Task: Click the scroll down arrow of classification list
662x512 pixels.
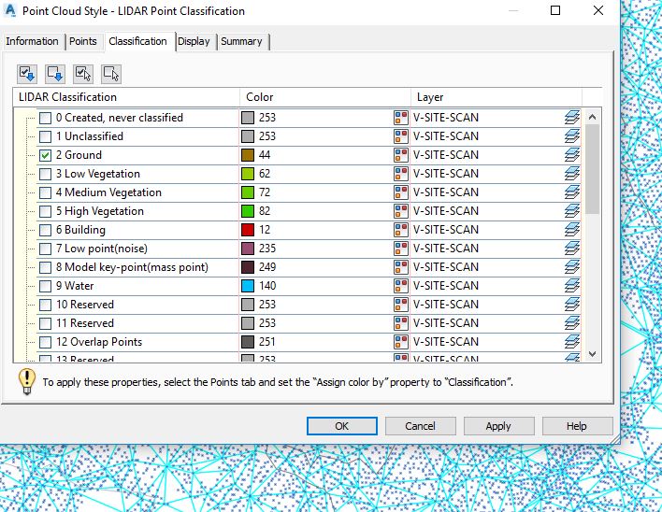Action: coord(592,354)
